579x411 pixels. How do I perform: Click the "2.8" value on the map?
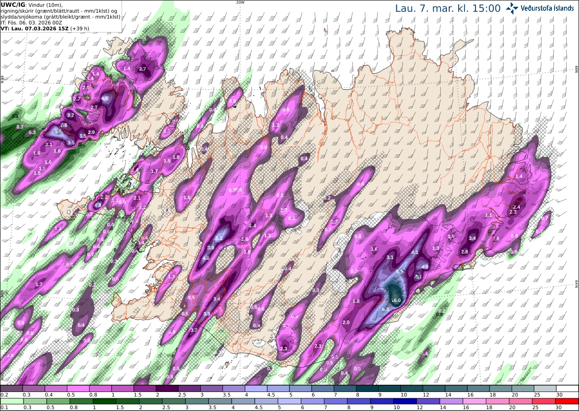point(465,252)
